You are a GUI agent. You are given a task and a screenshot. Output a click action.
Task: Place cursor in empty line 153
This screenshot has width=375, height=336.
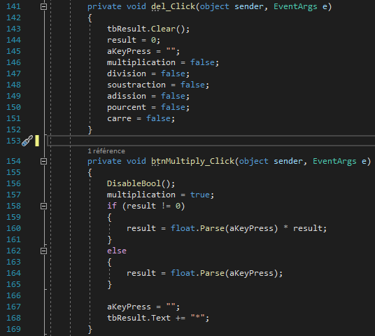(x=211, y=141)
